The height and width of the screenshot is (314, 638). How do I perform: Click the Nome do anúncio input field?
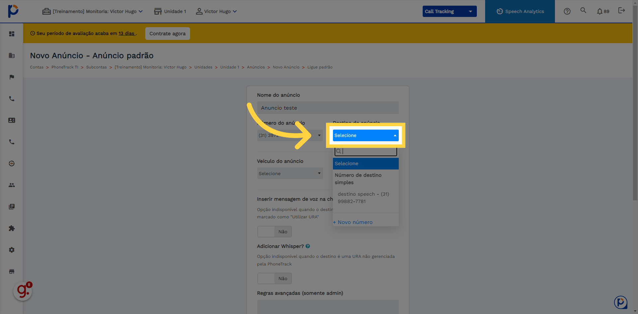coord(328,108)
